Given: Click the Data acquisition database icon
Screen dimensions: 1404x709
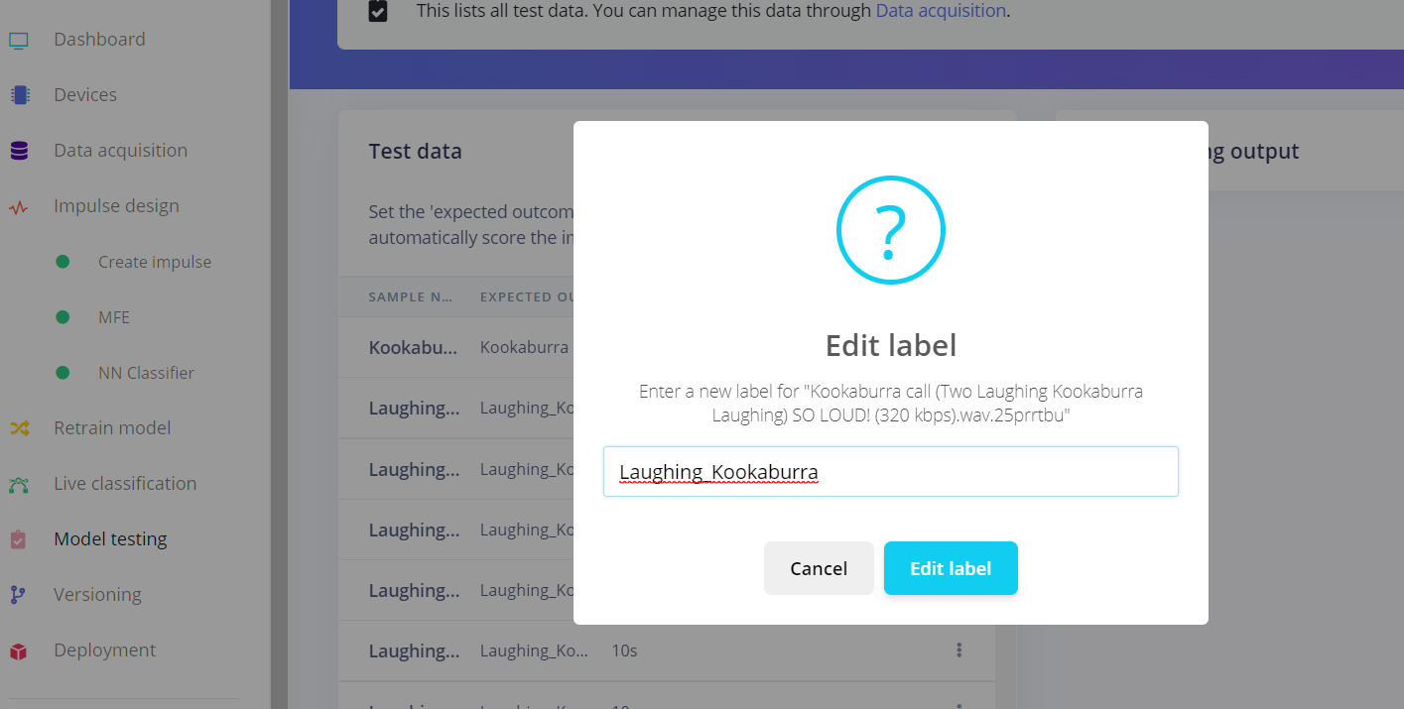Looking at the screenshot, I should (x=19, y=151).
